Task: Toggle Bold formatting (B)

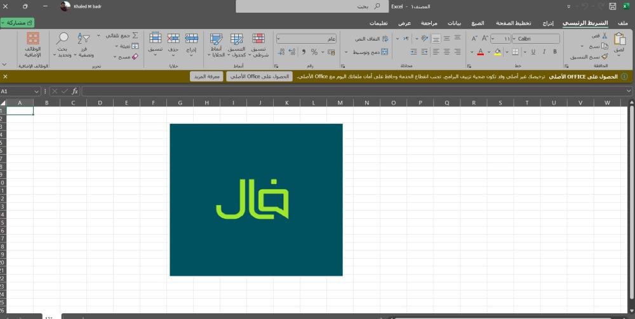Action: point(555,52)
